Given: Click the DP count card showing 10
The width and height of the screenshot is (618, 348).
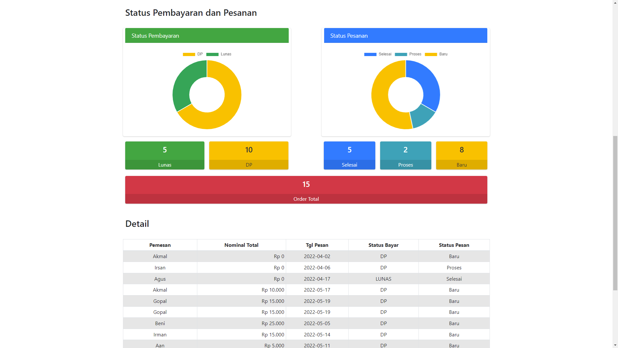Looking at the screenshot, I should click(x=248, y=155).
